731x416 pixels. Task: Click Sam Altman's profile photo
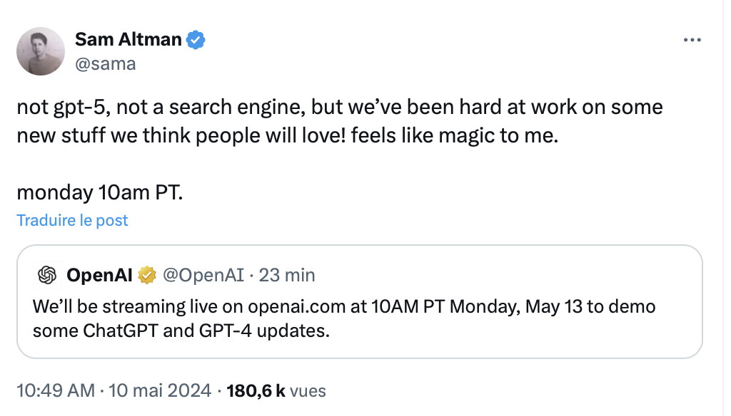41,51
